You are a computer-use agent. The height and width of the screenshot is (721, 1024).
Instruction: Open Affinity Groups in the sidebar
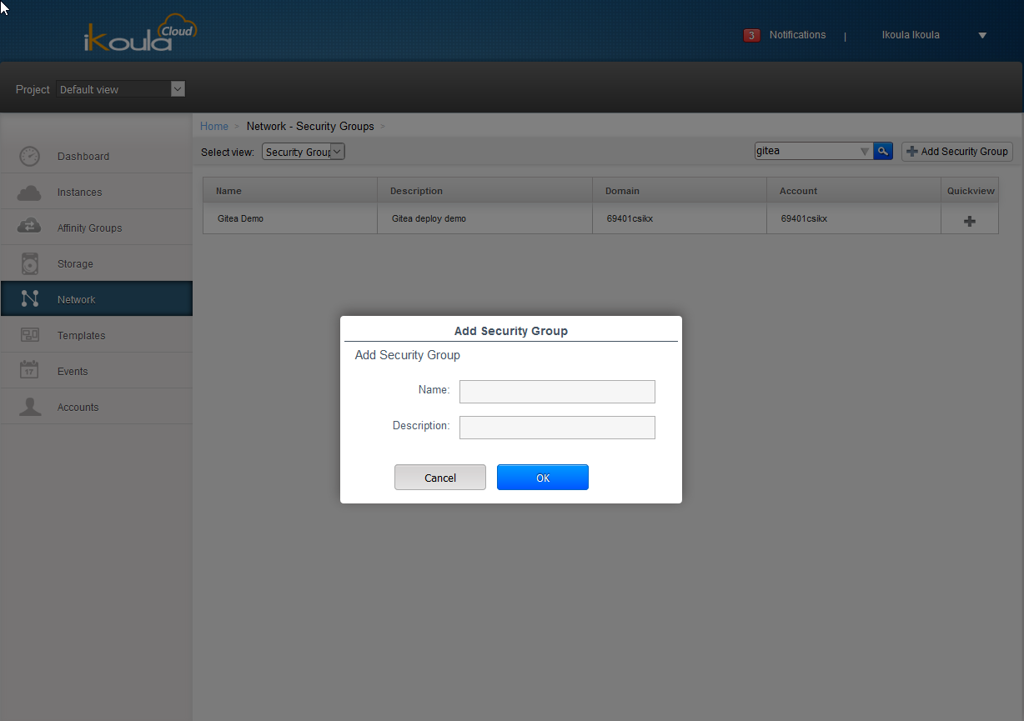click(97, 228)
